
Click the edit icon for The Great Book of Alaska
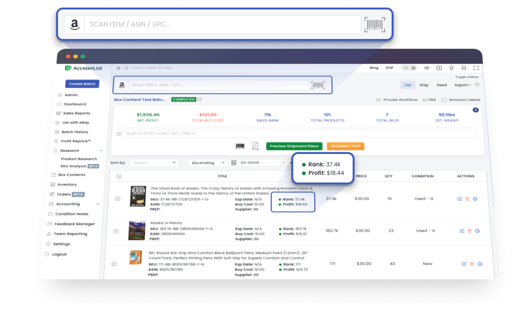[460, 199]
